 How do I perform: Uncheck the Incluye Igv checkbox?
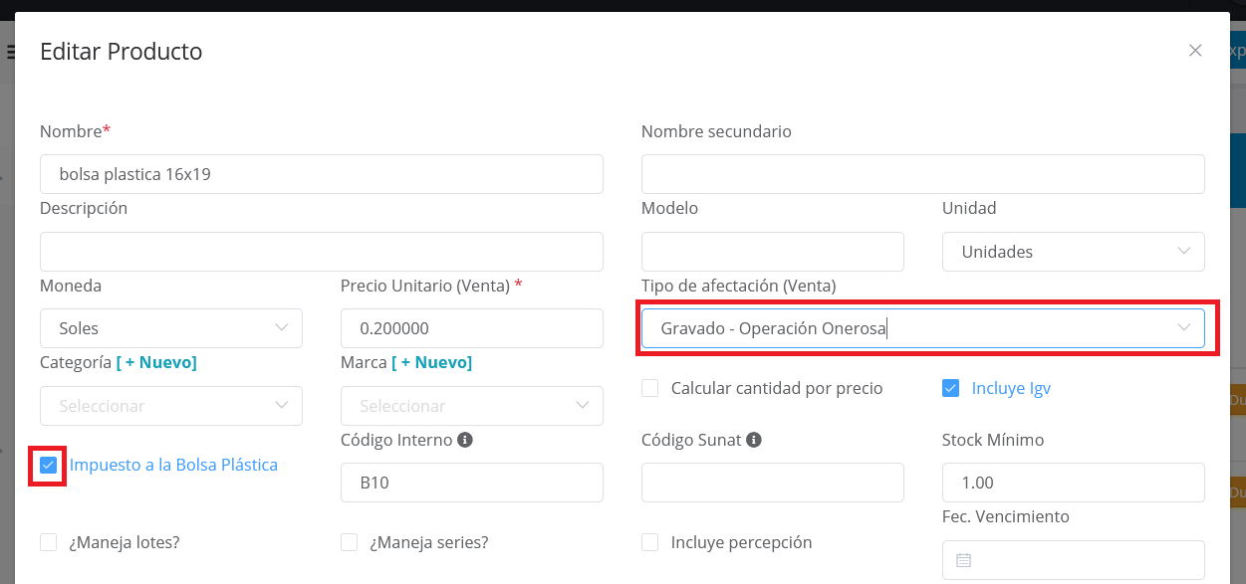[x=950, y=388]
